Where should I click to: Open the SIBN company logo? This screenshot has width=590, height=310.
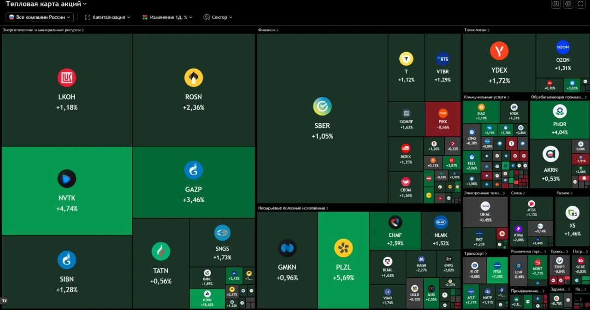coord(67,260)
